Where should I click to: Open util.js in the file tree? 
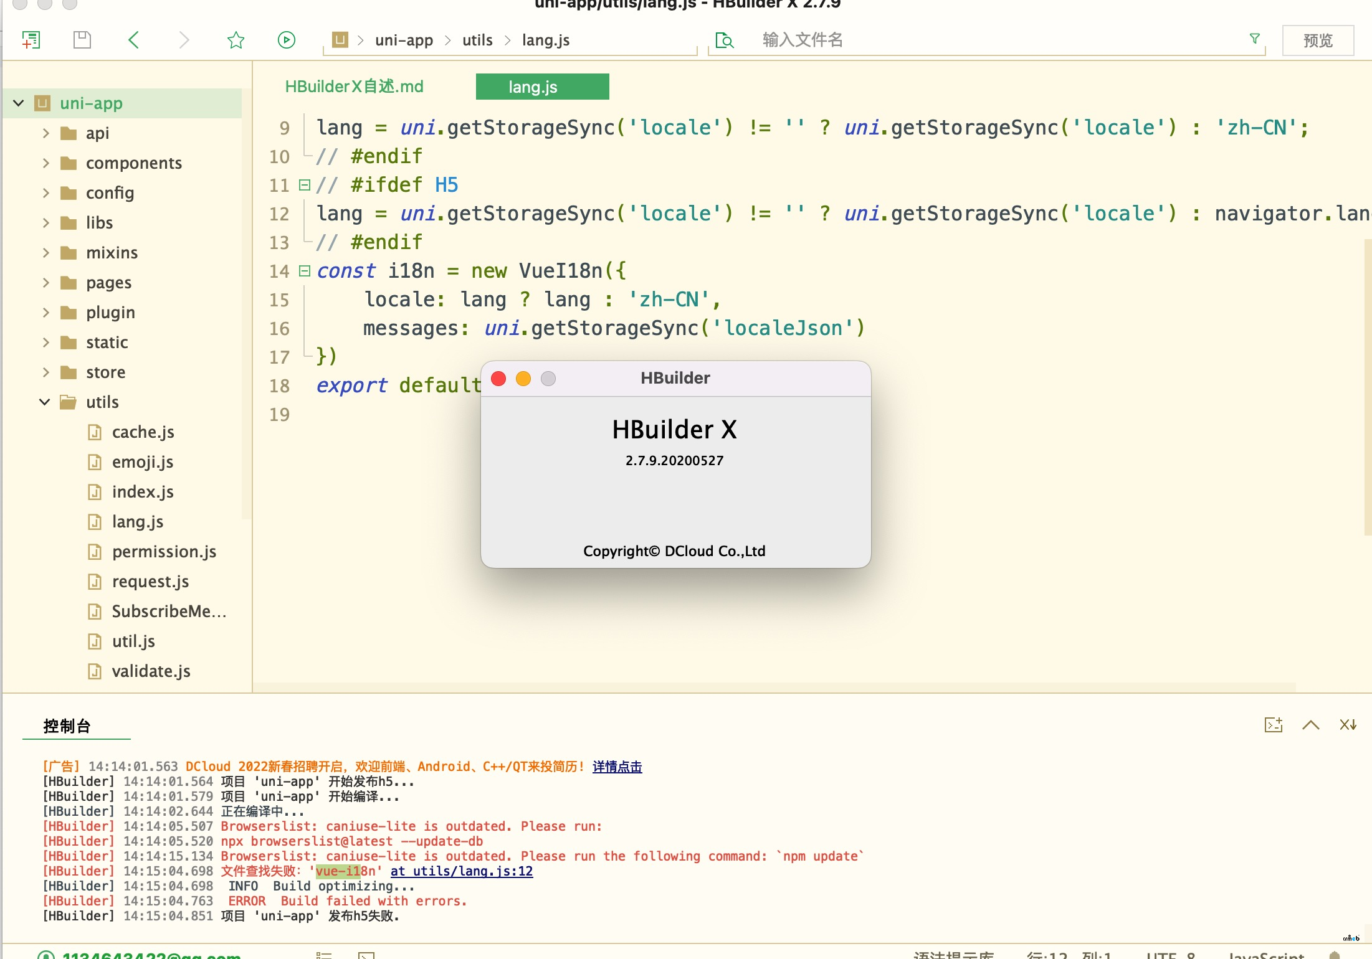tap(133, 641)
